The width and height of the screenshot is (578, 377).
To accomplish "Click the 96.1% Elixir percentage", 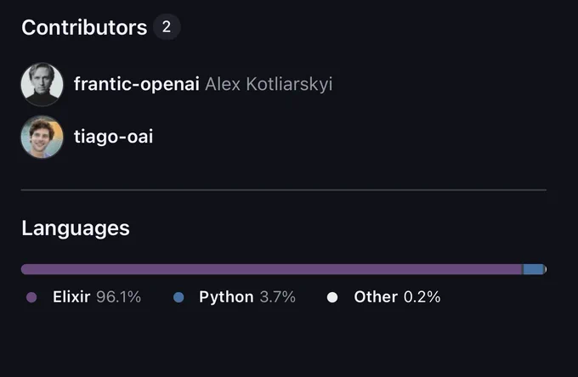I will (119, 296).
